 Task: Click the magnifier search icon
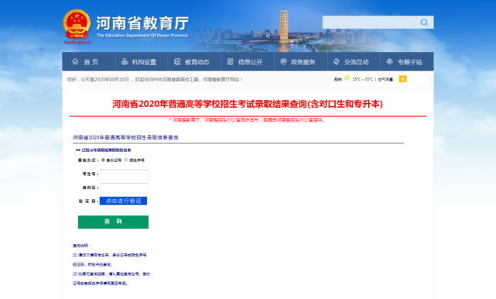click(x=424, y=22)
